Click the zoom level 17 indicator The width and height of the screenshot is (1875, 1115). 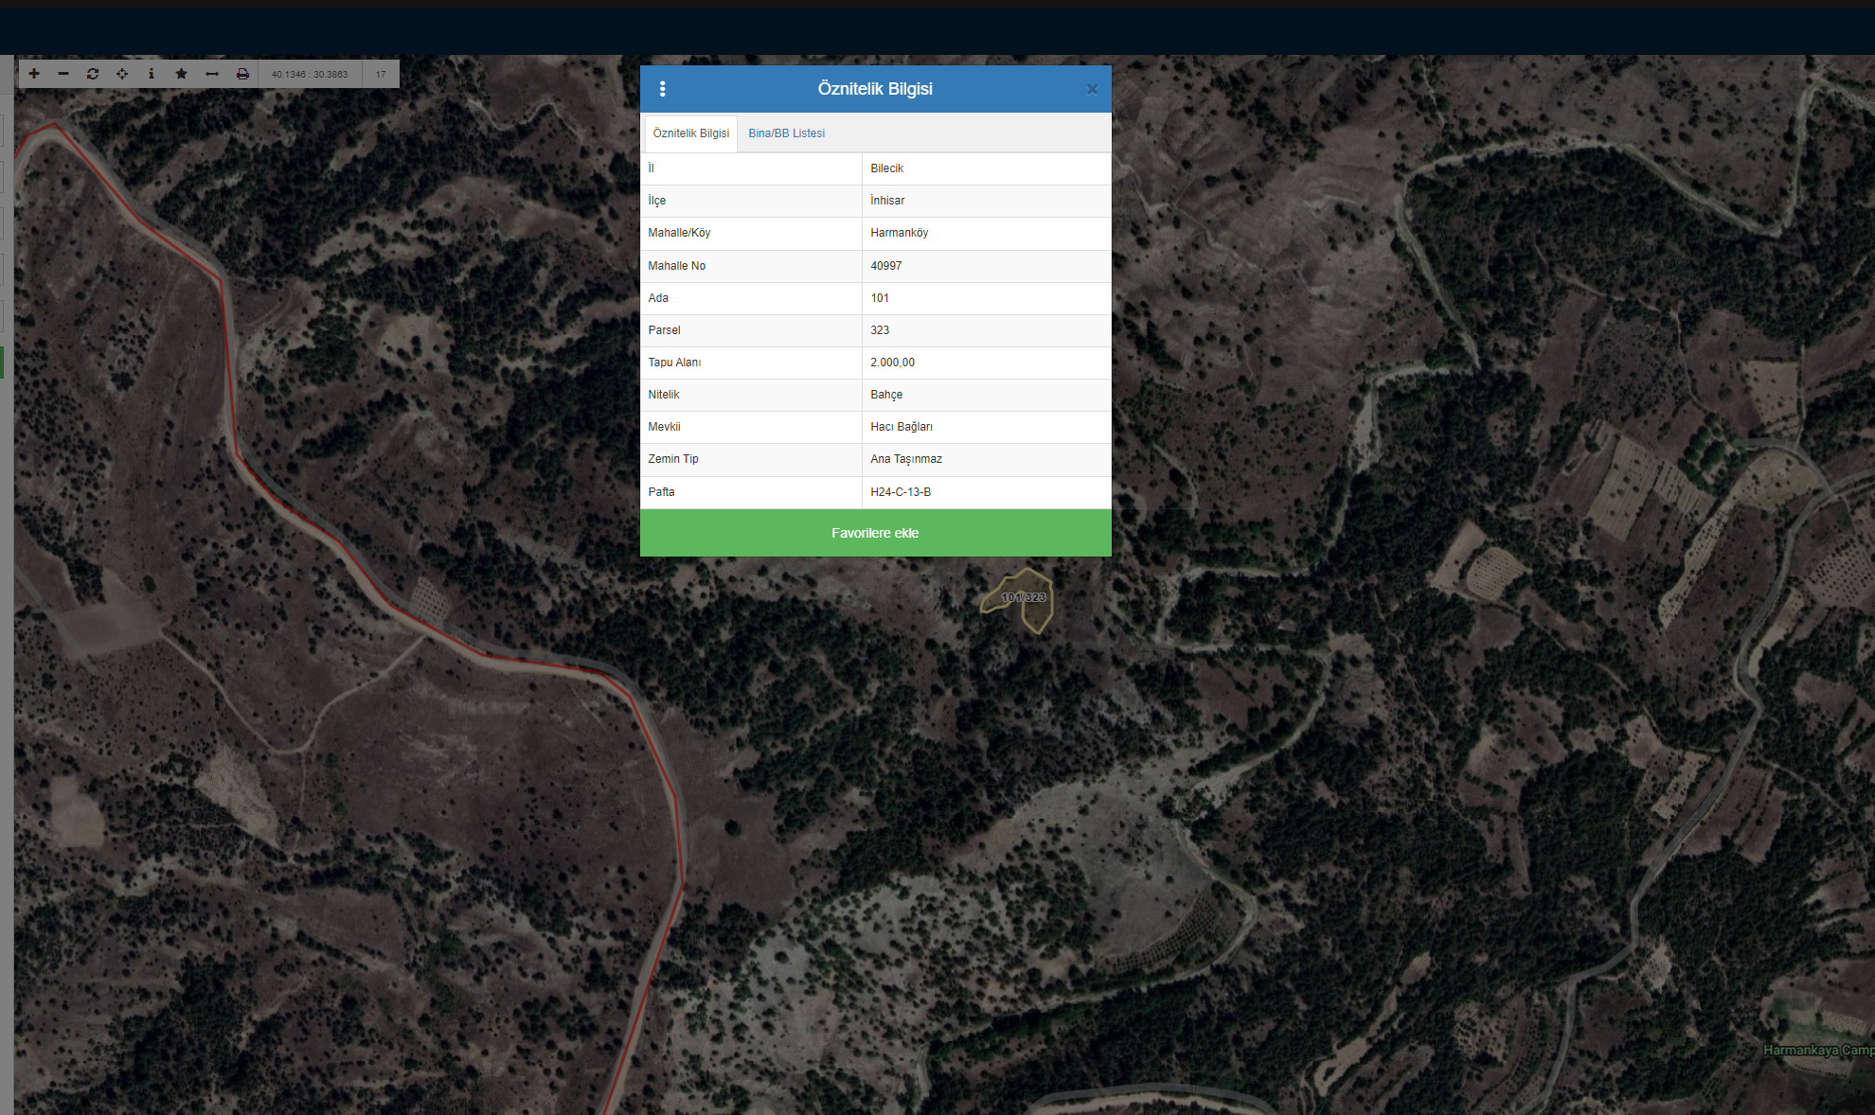pyautogui.click(x=381, y=74)
